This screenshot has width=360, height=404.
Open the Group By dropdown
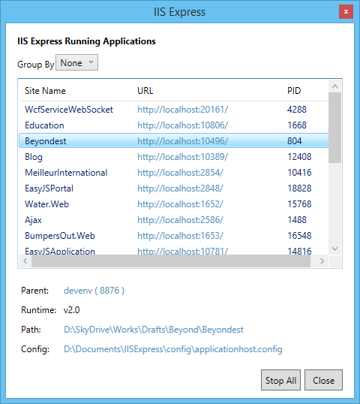pyautogui.click(x=76, y=62)
